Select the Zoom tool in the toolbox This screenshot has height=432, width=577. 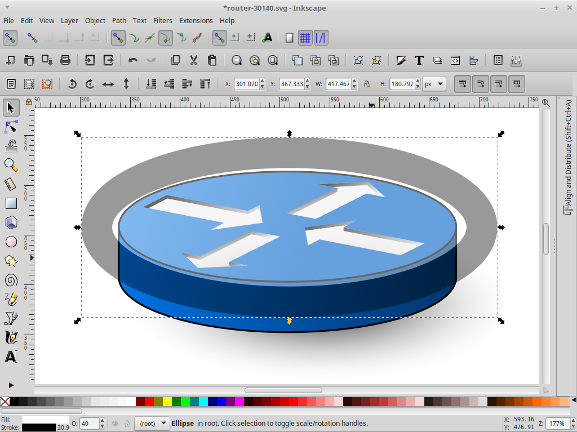11,164
